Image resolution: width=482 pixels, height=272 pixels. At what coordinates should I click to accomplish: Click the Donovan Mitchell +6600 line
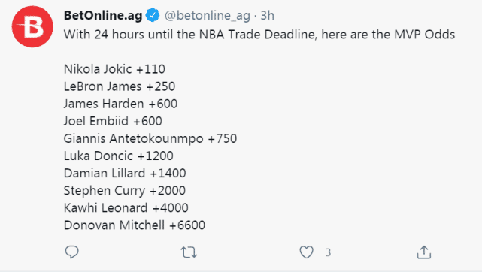point(135,225)
